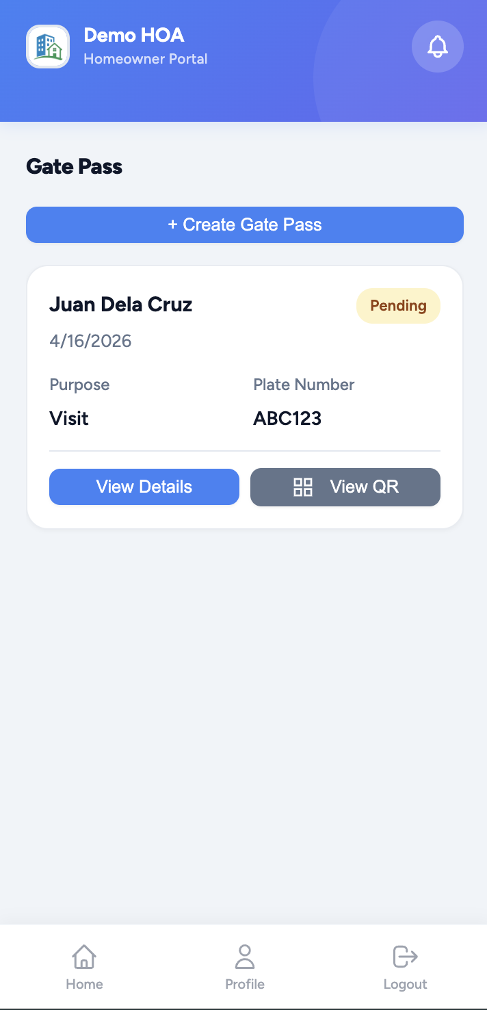Screen dimensions: 487x1010
Task: Click the View QR button text
Action: (364, 487)
